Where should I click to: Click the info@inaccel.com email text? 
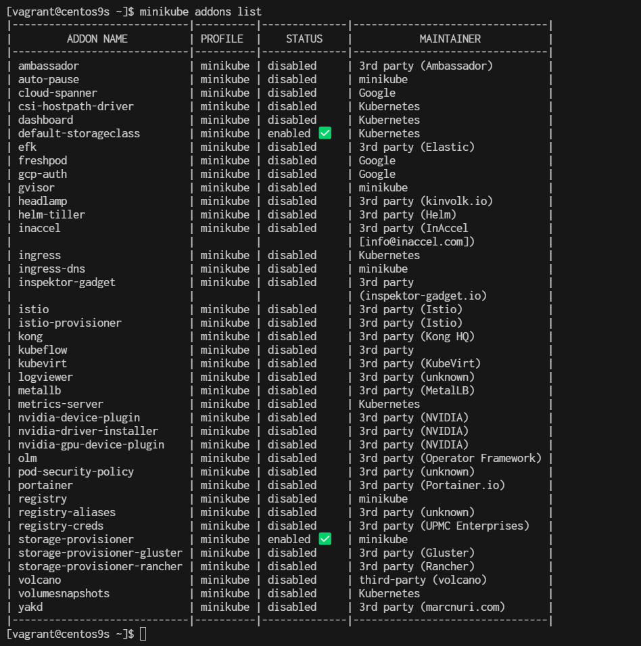coord(418,241)
